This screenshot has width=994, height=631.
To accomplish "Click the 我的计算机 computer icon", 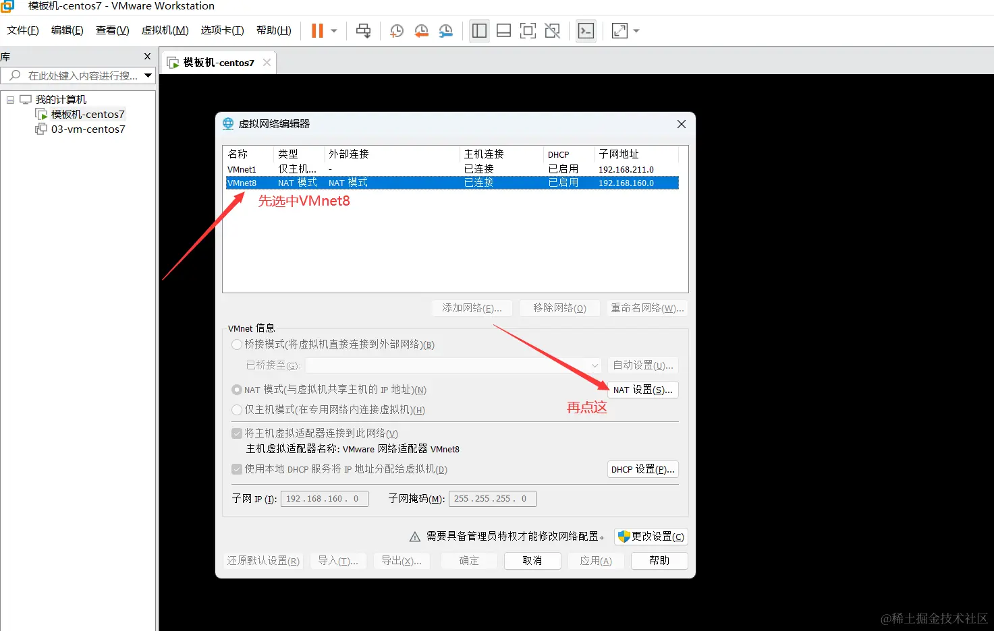I will 26,100.
